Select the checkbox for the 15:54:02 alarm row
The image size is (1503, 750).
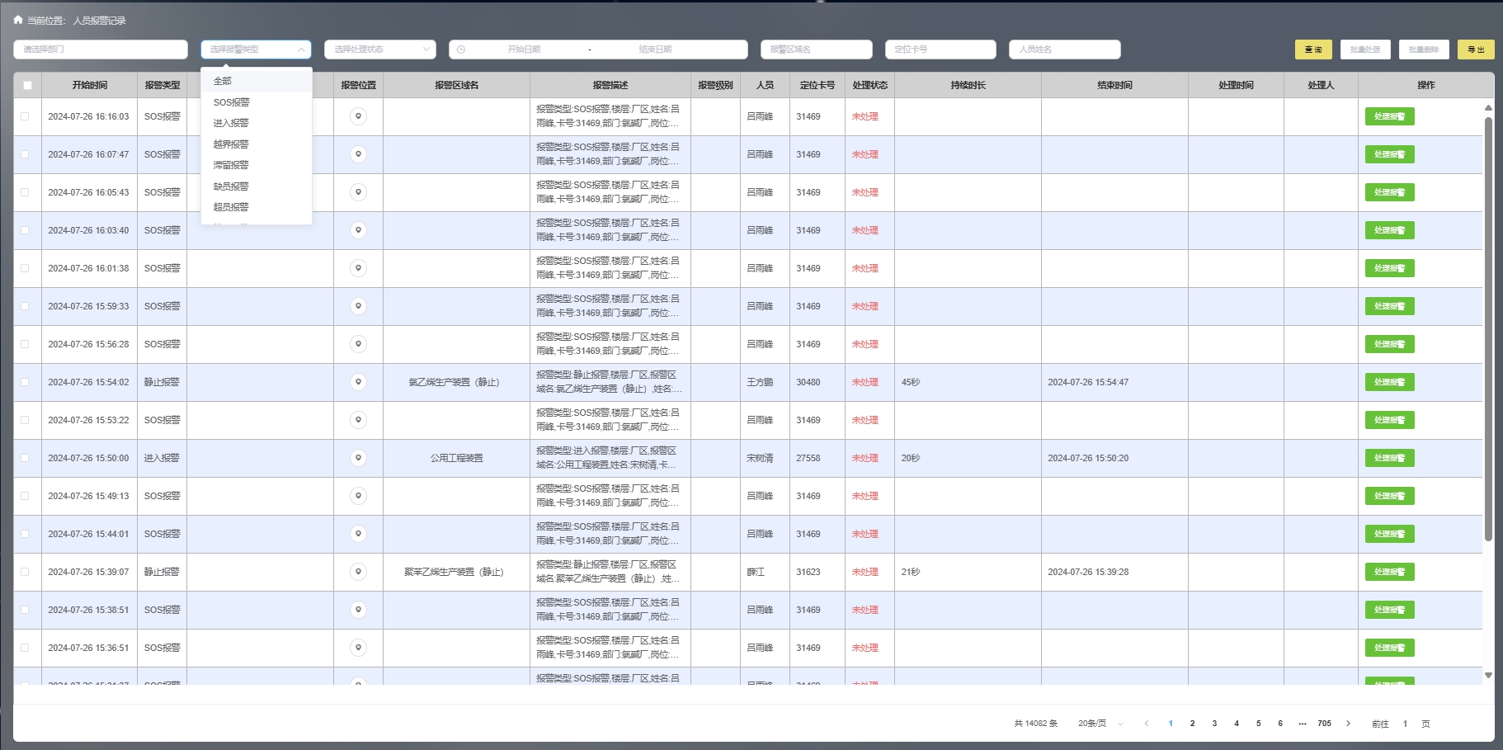25,382
